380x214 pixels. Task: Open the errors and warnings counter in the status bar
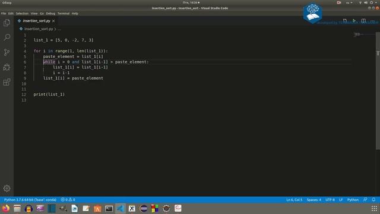pyautogui.click(x=68, y=200)
